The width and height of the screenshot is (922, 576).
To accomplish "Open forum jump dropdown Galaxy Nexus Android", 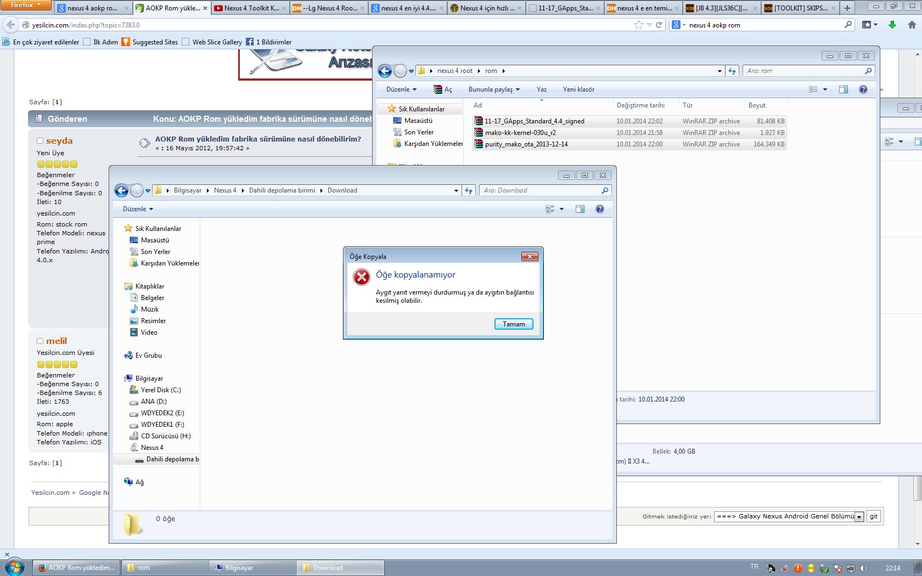I will click(789, 516).
